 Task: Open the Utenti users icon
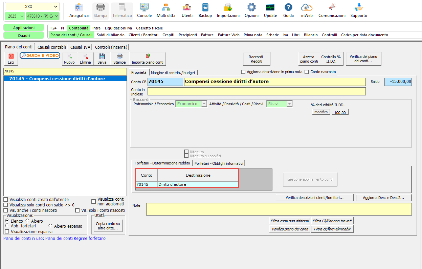[187, 11]
